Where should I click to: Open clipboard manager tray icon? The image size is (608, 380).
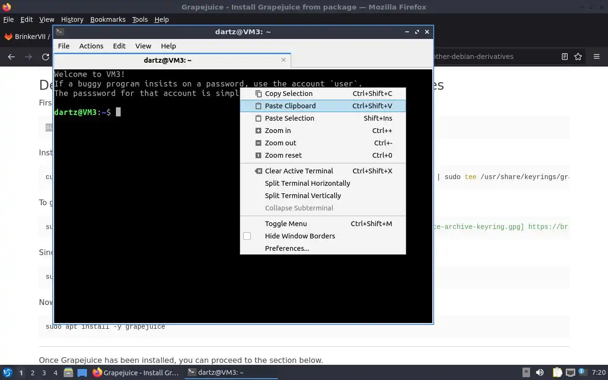tap(558, 372)
